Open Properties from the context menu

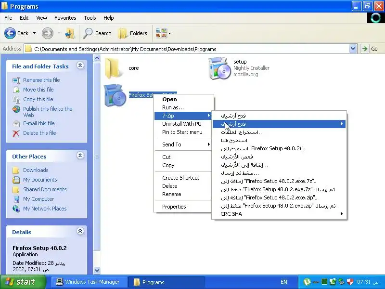[x=183, y=207]
